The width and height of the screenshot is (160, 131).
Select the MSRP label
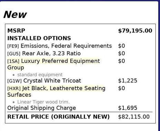[16, 31]
